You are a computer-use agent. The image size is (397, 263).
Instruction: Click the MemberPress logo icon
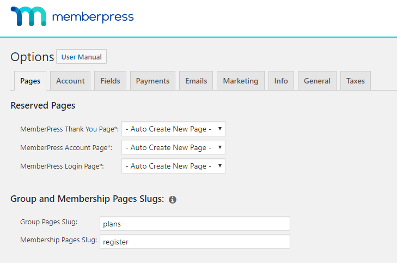tap(28, 16)
